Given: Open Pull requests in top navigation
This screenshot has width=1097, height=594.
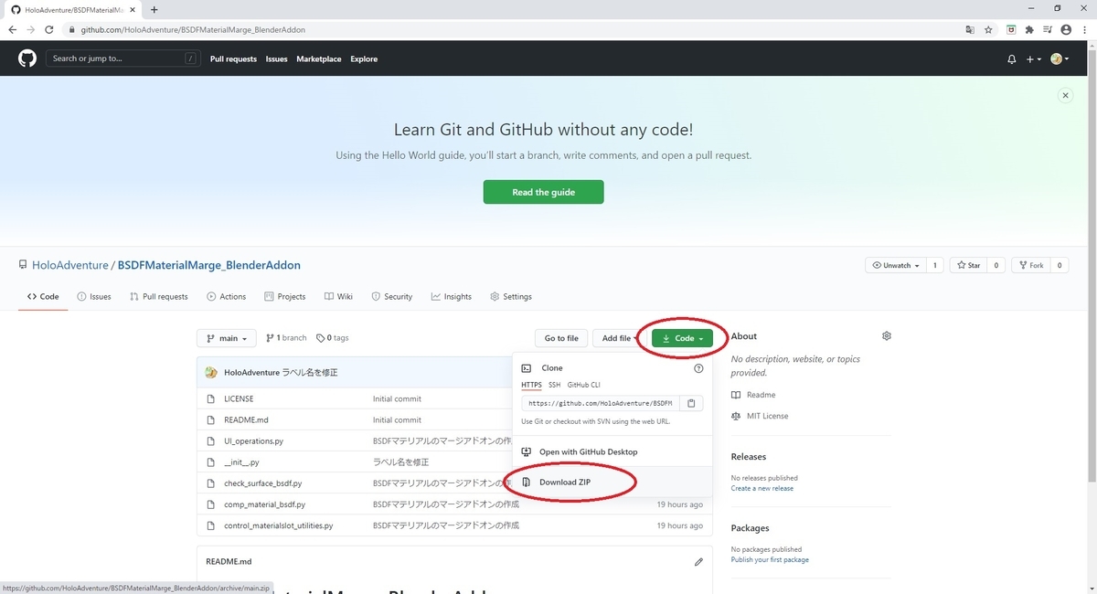Looking at the screenshot, I should click(233, 58).
